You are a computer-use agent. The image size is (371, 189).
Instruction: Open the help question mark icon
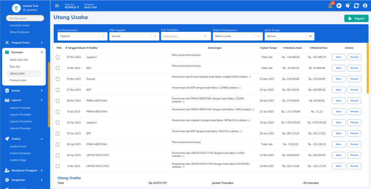point(347,6)
